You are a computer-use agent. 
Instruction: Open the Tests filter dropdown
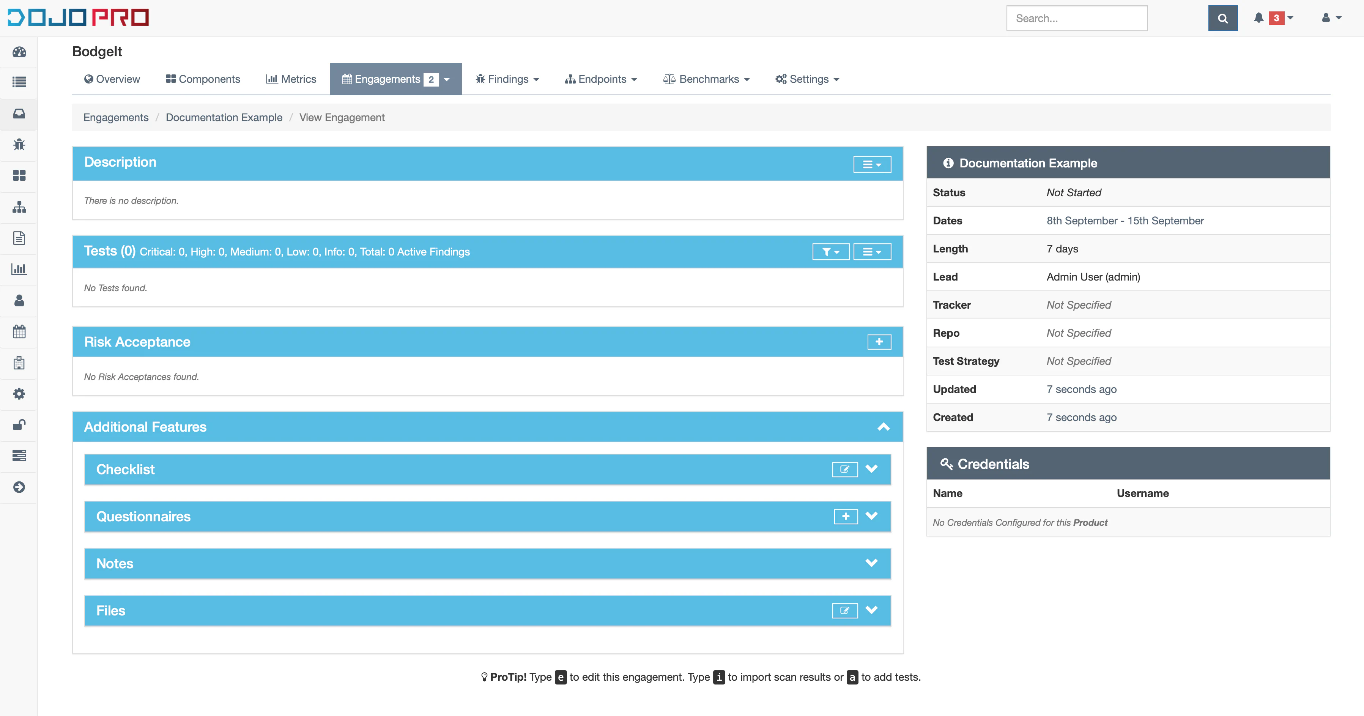830,252
